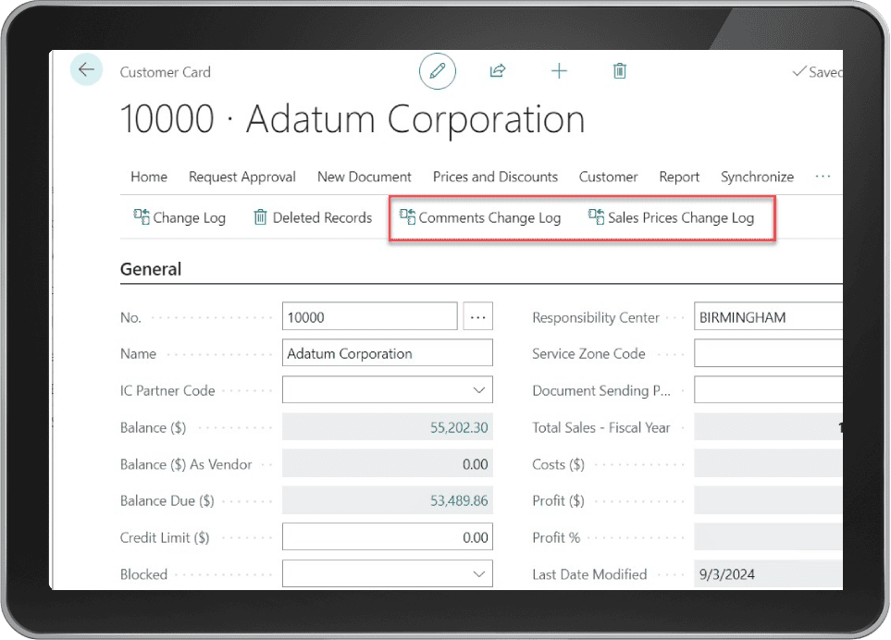Click Responsibility Center field BIRMINGHAM
The width and height of the screenshot is (891, 640).
pos(768,316)
